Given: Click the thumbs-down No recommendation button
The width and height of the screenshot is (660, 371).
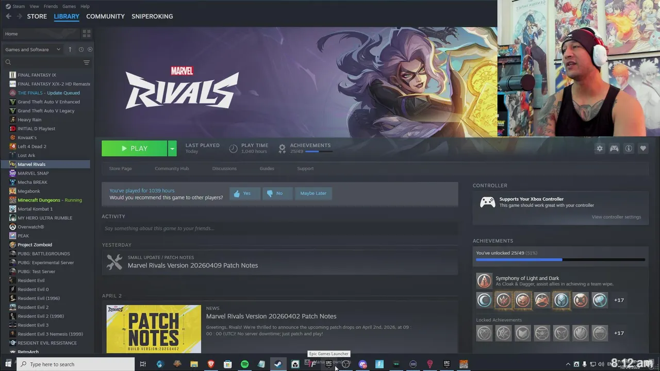Looking at the screenshot, I should [277, 193].
